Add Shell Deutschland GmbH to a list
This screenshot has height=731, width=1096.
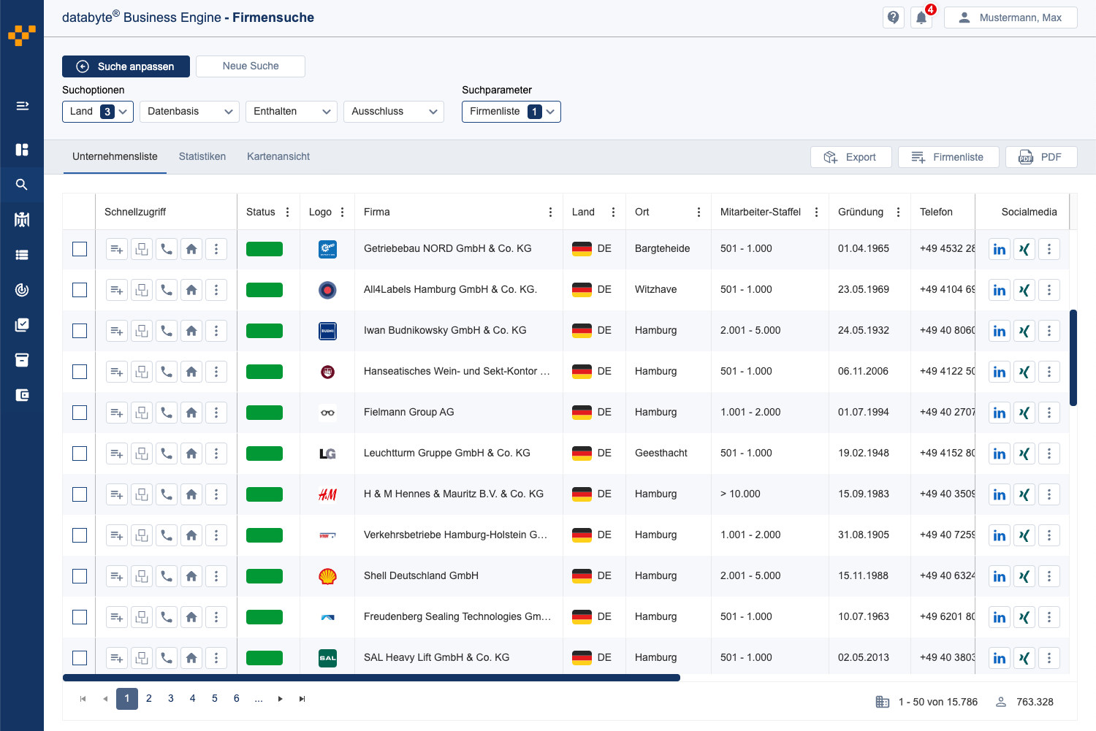[x=116, y=575]
